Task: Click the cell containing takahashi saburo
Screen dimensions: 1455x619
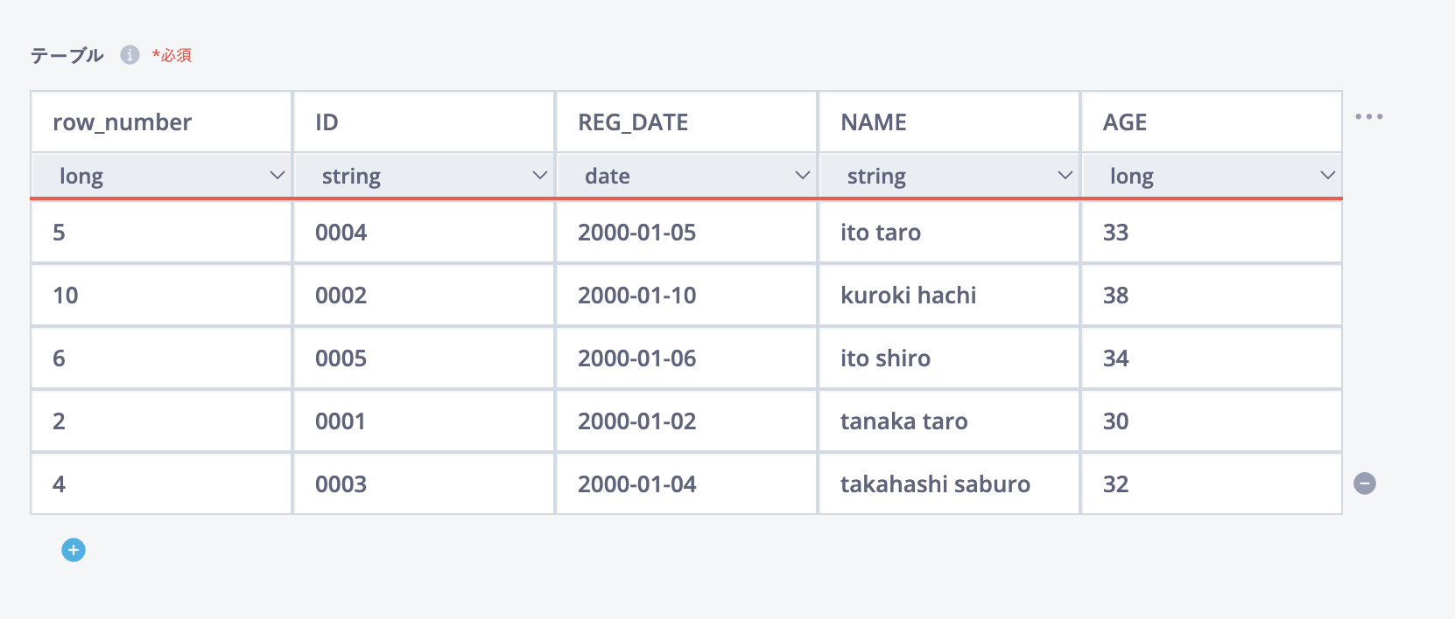Action: pos(950,484)
